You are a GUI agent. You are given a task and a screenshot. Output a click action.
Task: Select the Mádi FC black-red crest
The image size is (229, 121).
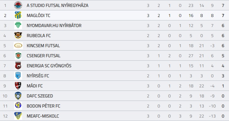tap(18, 86)
